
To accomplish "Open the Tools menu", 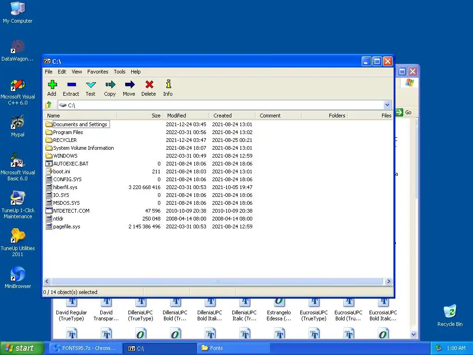I will (120, 72).
